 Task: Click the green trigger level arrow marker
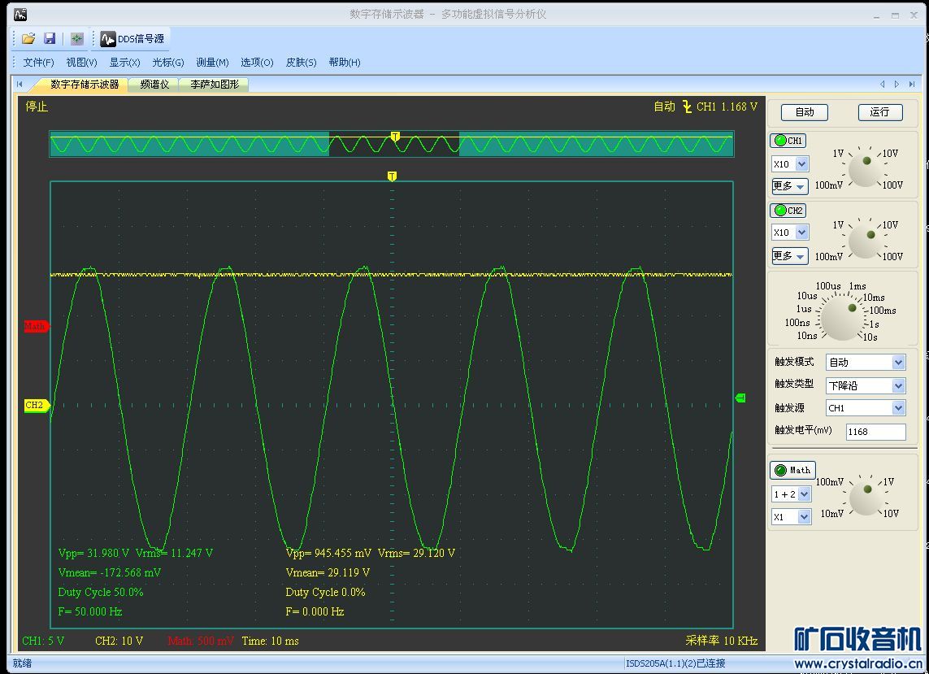(740, 398)
